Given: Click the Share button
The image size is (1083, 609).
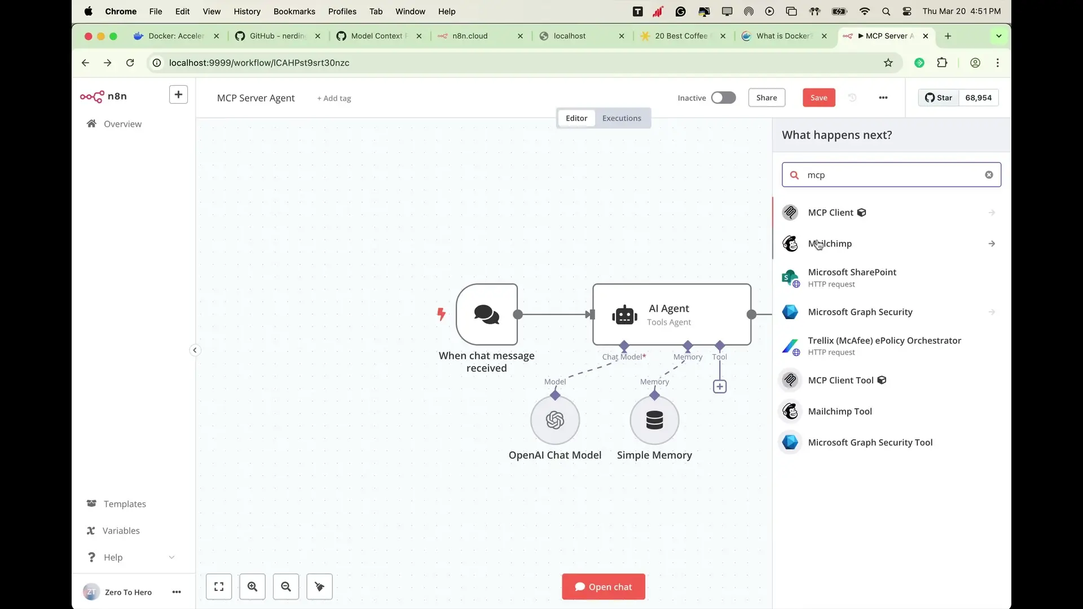Looking at the screenshot, I should (767, 98).
